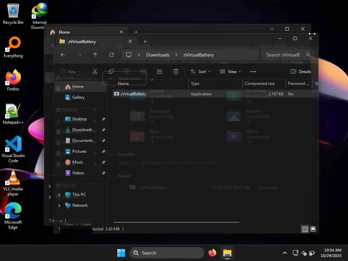Image resolution: width=348 pixels, height=261 pixels.
Task: Open the clock showing 10:34 AM
Action: [x=331, y=253]
